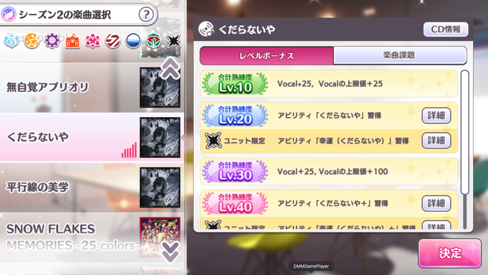Viewport: 488px width, 275px height.
Task: Select the light blue swan unit filter
Action: (11, 41)
